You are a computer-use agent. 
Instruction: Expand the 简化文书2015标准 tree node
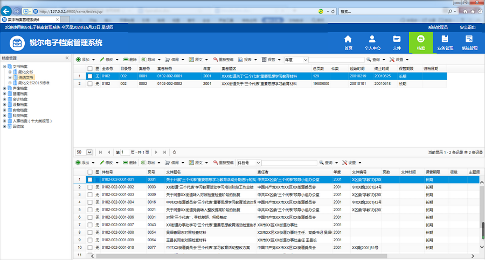pyautogui.click(x=10, y=83)
